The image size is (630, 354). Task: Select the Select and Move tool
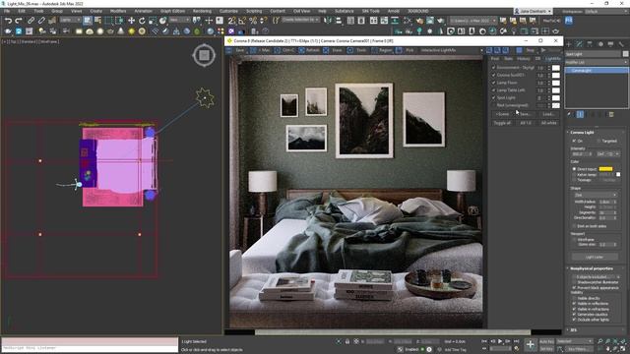(x=131, y=21)
